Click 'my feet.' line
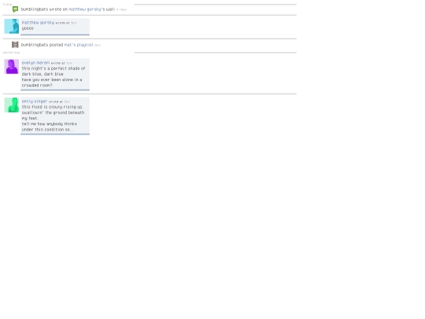 pyautogui.click(x=30, y=118)
